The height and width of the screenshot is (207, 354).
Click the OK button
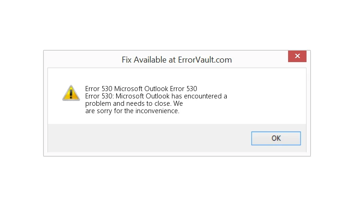(x=276, y=138)
